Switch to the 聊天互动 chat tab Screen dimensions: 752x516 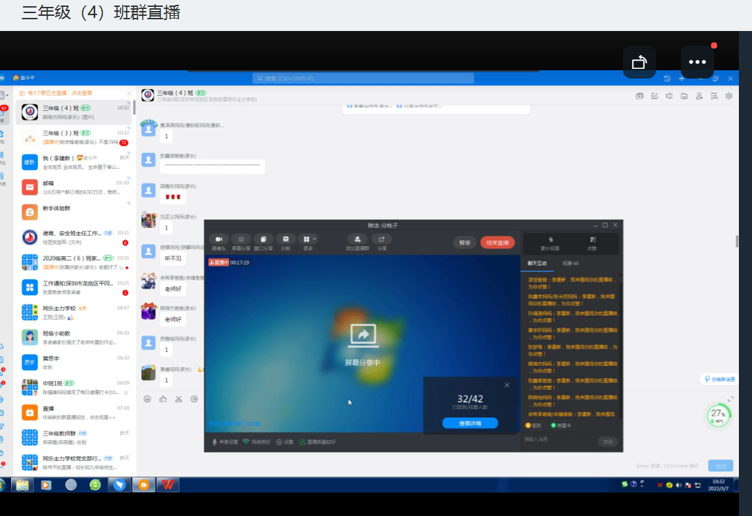[x=537, y=263]
